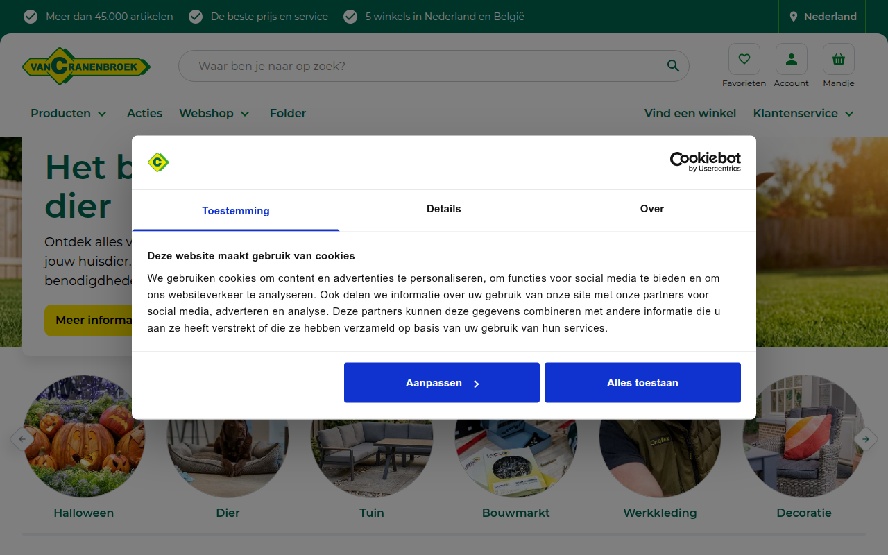
Task: Click the Meer informatie button
Action: [x=89, y=321]
